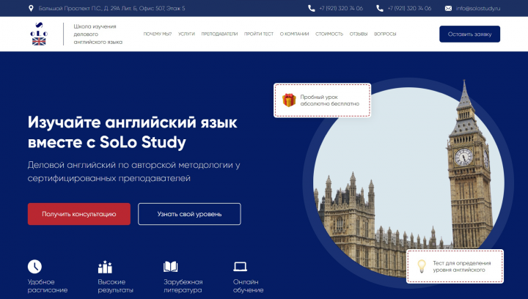Image resolution: width=528 pixels, height=299 pixels.
Task: Go to СТОИМОСТЬ in the navigation
Action: click(329, 34)
